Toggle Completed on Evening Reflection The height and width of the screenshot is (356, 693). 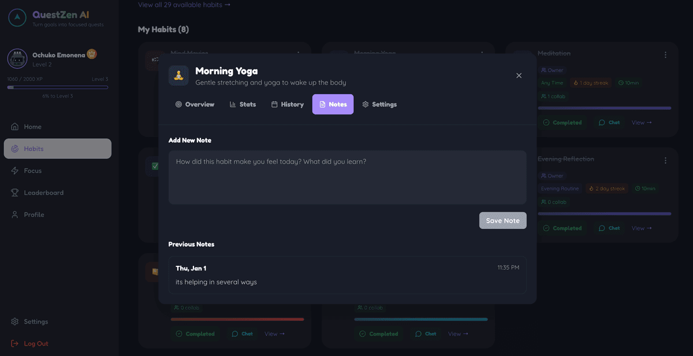(x=562, y=228)
